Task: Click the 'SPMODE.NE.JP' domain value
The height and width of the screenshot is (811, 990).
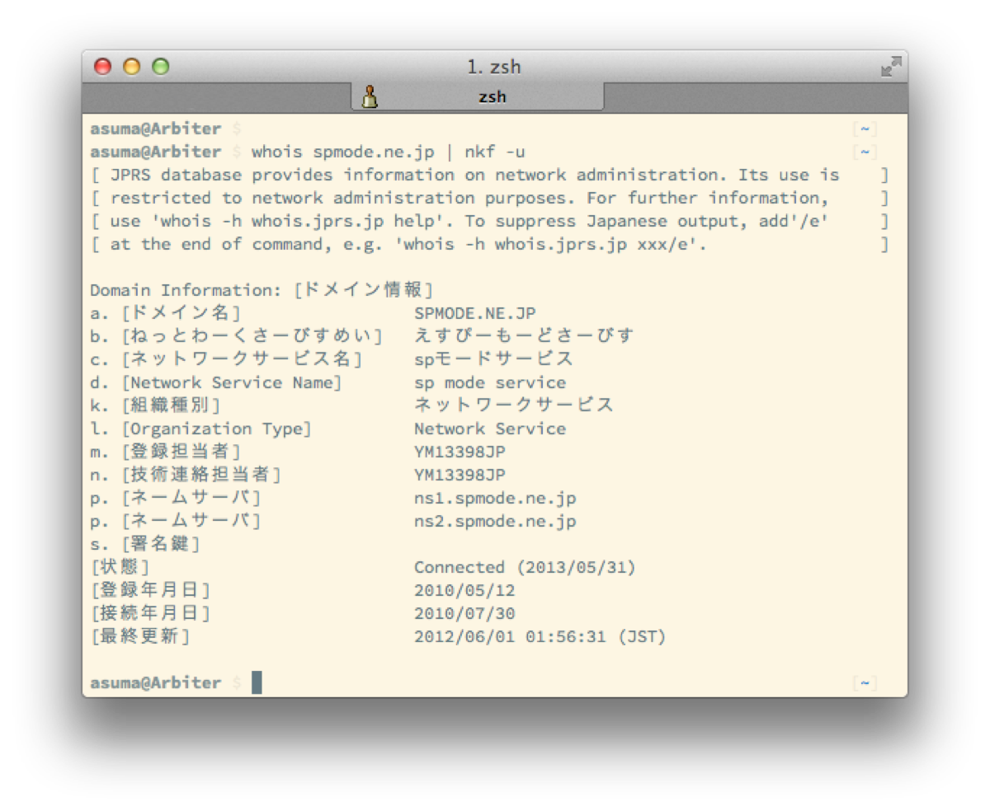Action: click(475, 313)
